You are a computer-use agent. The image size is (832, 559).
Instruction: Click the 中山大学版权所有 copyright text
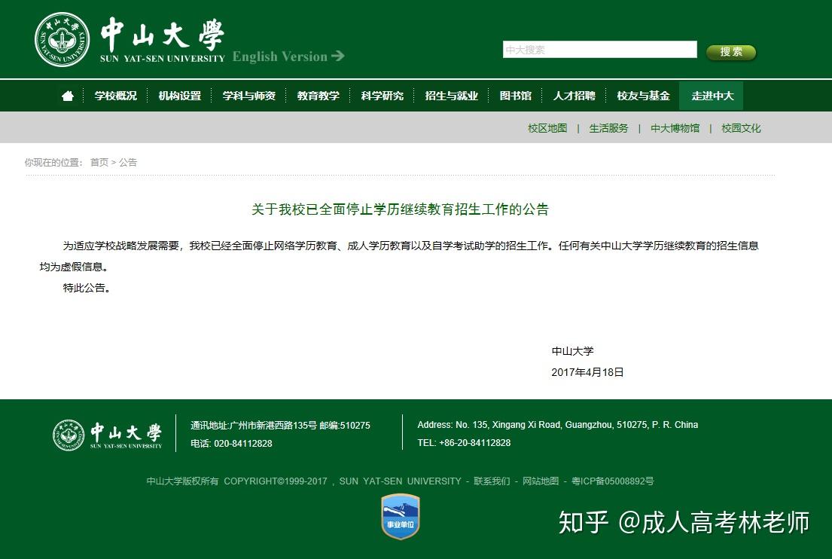click(182, 481)
